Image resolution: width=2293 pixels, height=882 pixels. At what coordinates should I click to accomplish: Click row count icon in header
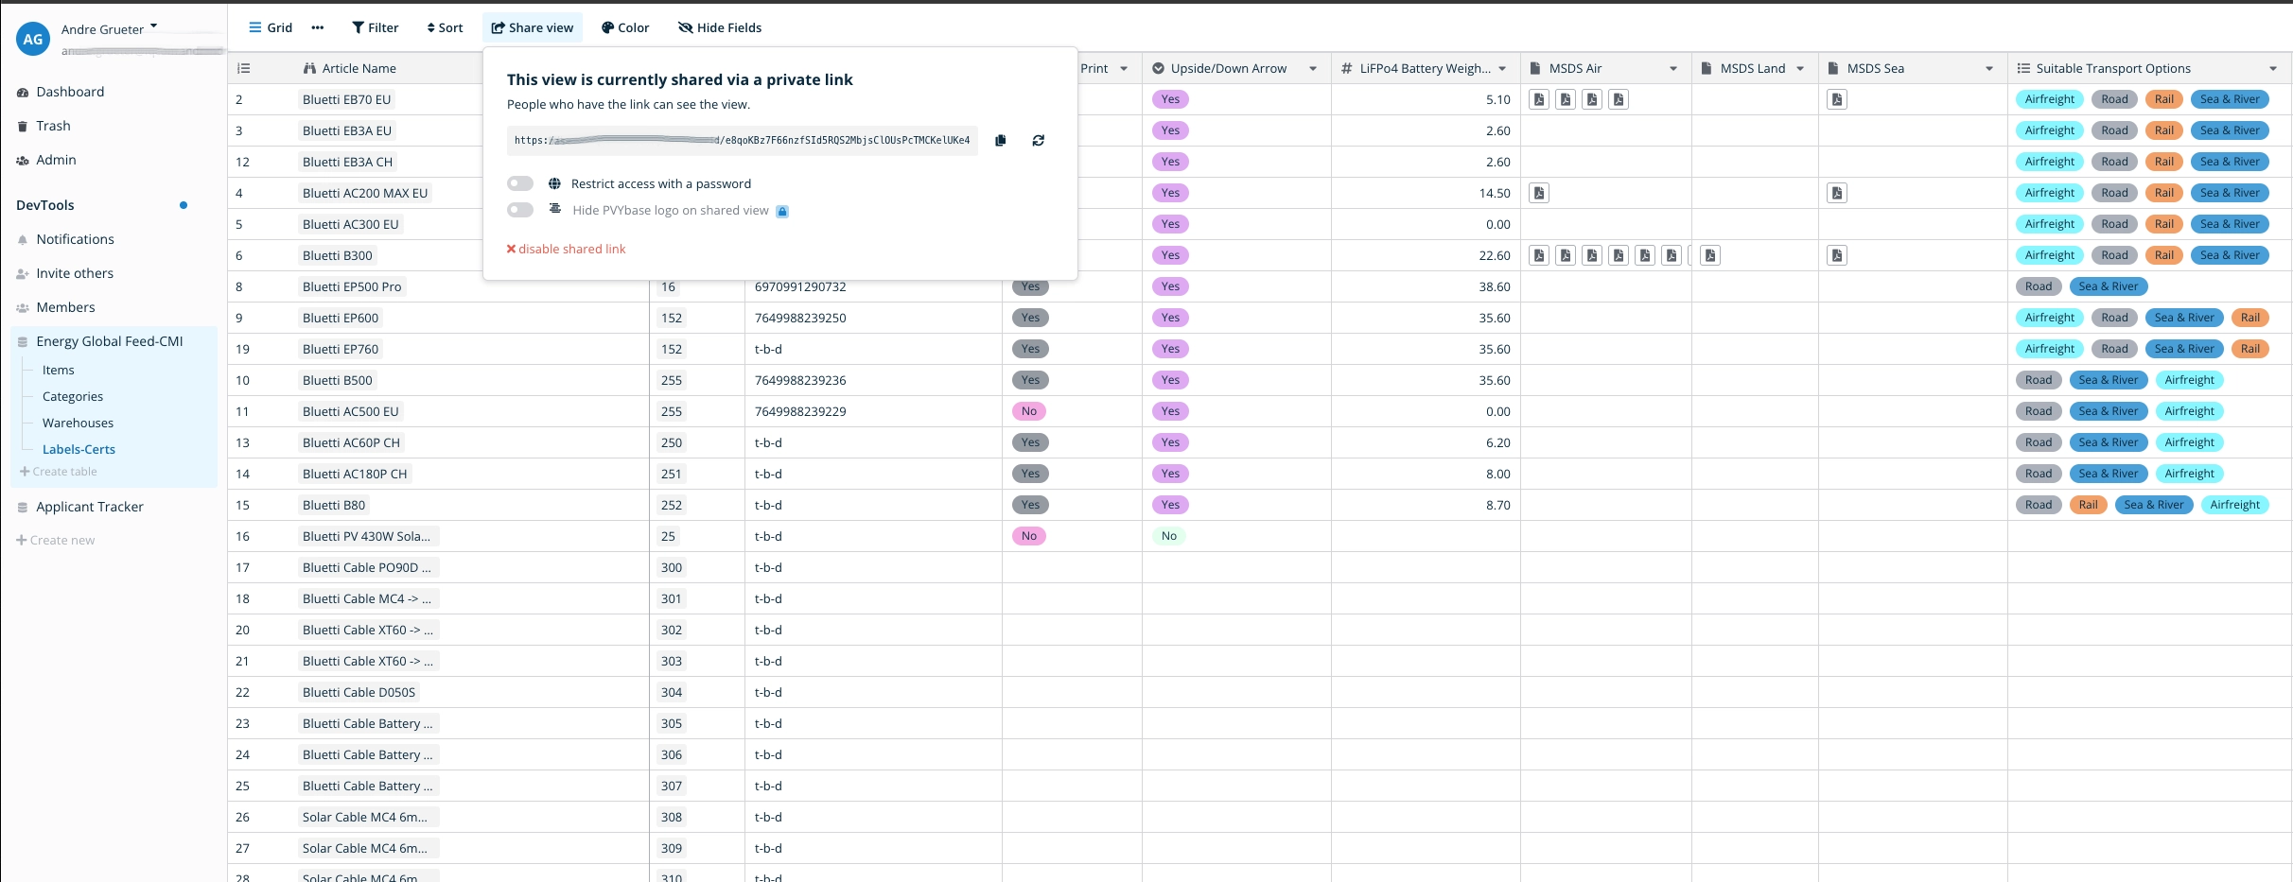243,68
